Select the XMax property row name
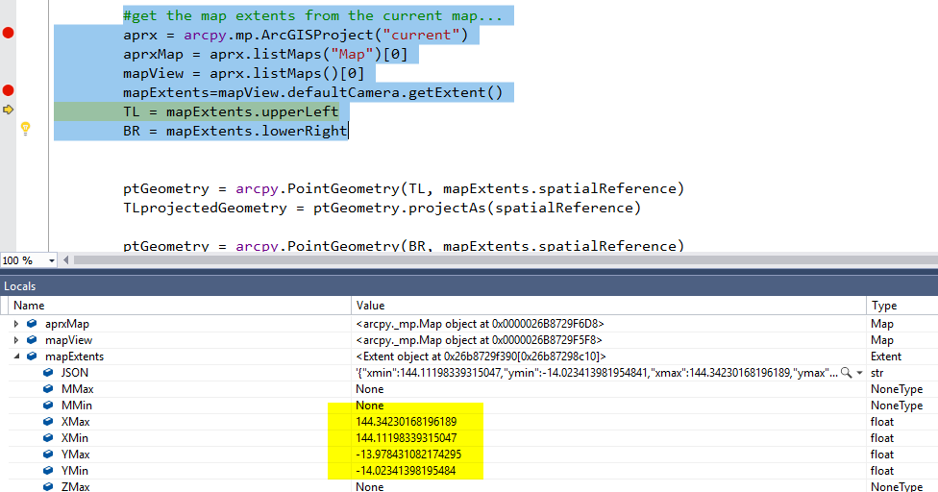Screen dimensions: 938x492 [x=75, y=422]
